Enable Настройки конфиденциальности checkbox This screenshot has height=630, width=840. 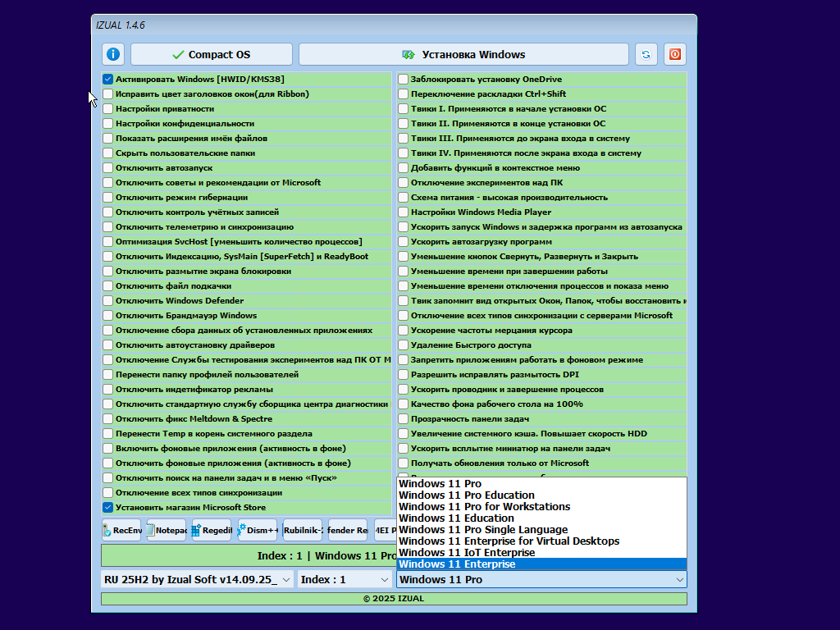click(x=108, y=123)
